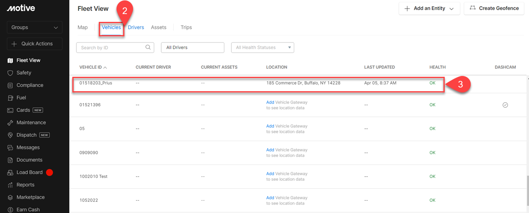
Task: Select the Maintenance wrench icon
Action: (x=10, y=123)
